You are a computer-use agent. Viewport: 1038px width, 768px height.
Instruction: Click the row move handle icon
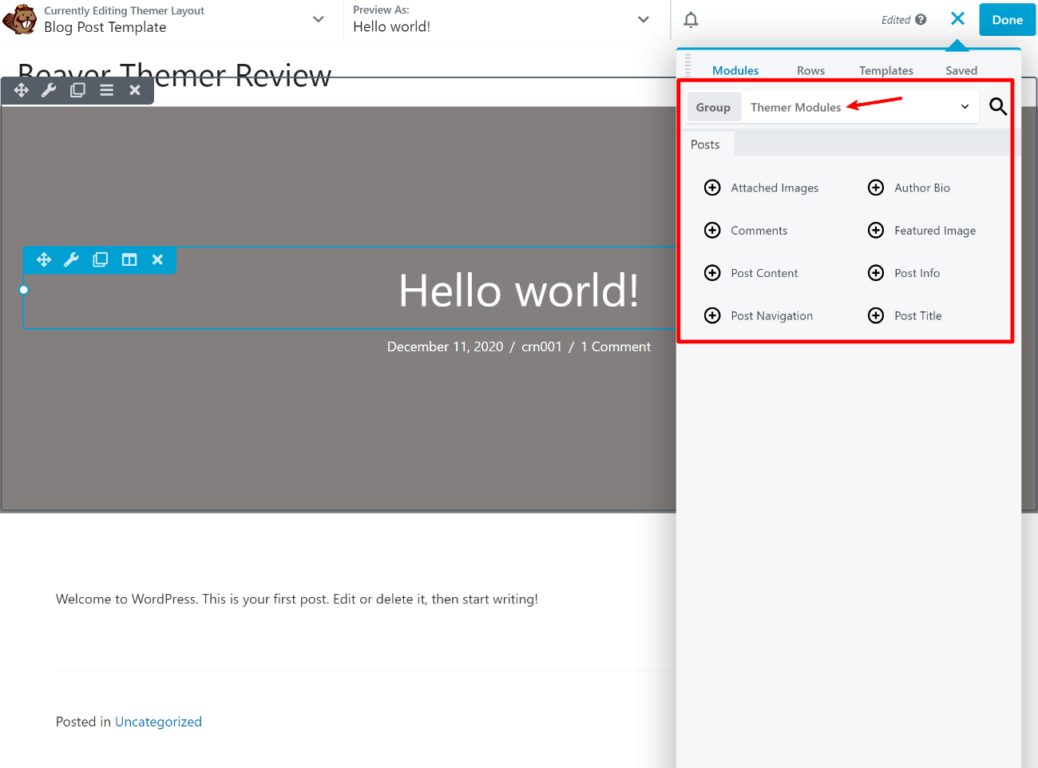[x=22, y=90]
